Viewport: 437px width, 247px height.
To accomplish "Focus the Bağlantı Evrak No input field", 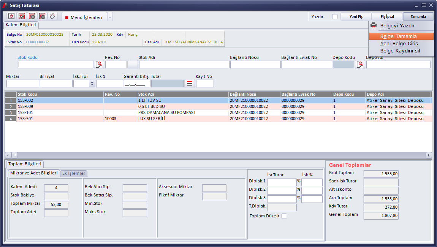I will [x=307, y=65].
